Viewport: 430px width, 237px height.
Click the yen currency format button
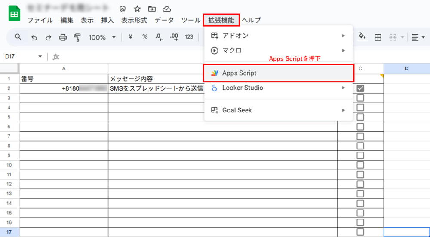point(130,37)
